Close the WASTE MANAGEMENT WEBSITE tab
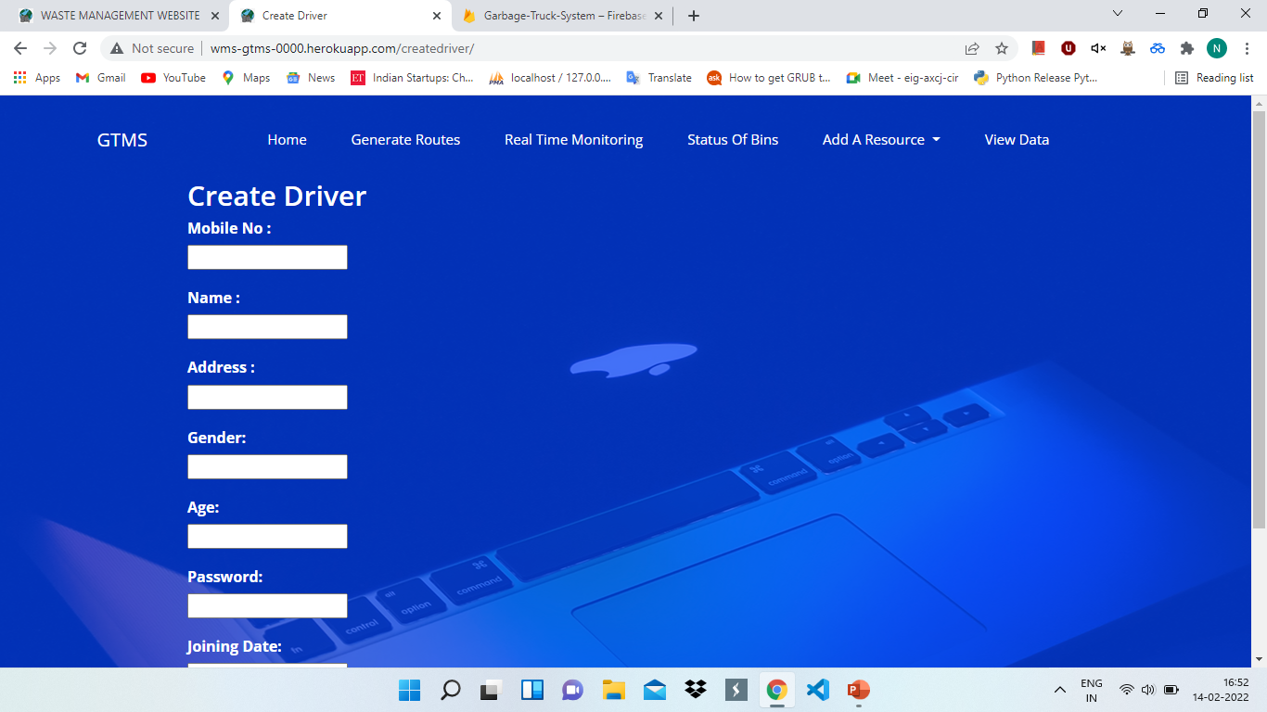Image resolution: width=1267 pixels, height=712 pixels. tap(215, 16)
